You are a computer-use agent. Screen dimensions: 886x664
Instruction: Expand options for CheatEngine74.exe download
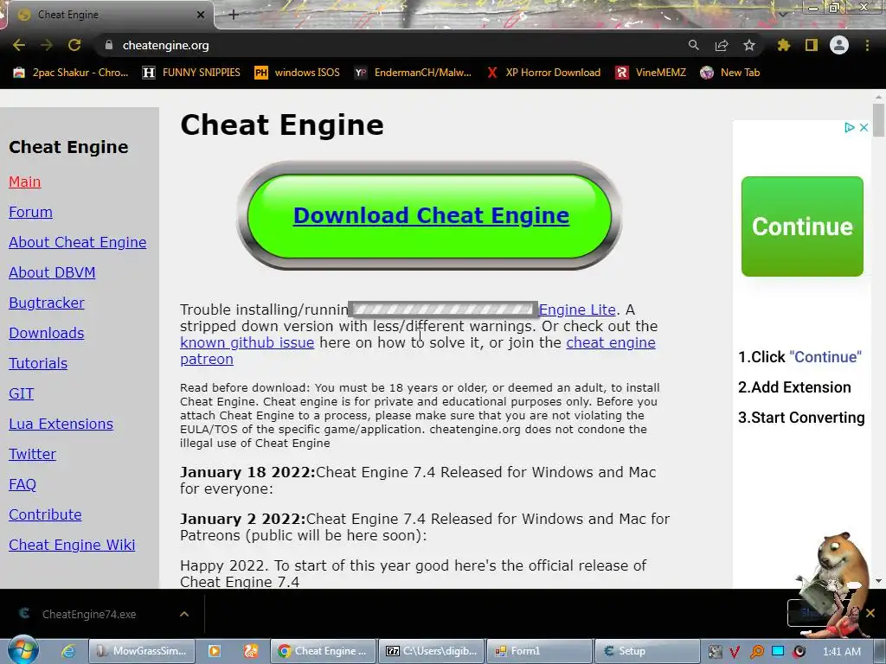(184, 614)
